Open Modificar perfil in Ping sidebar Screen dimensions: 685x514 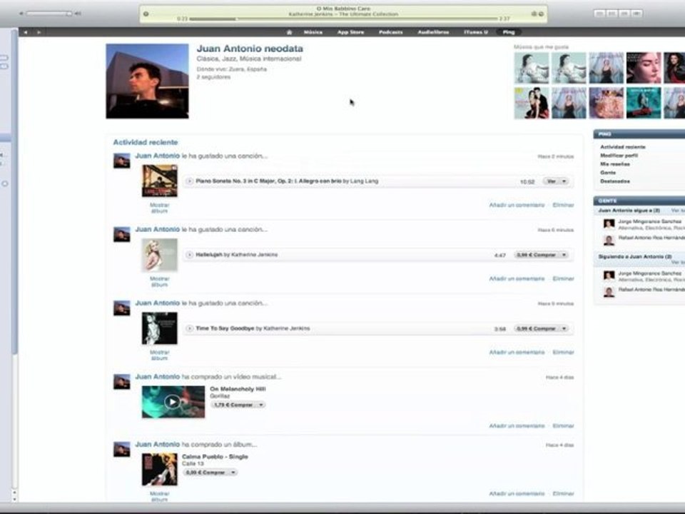click(x=619, y=156)
